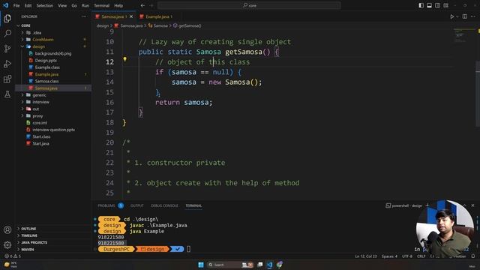
Task: Open the Manage gear icon
Action: pos(7,244)
